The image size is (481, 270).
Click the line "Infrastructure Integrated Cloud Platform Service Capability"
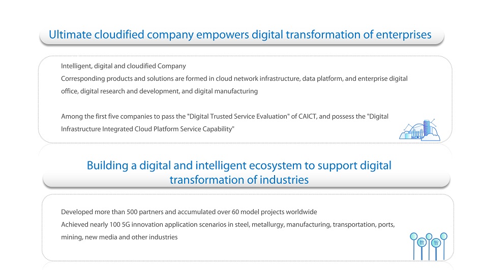pos(147,129)
